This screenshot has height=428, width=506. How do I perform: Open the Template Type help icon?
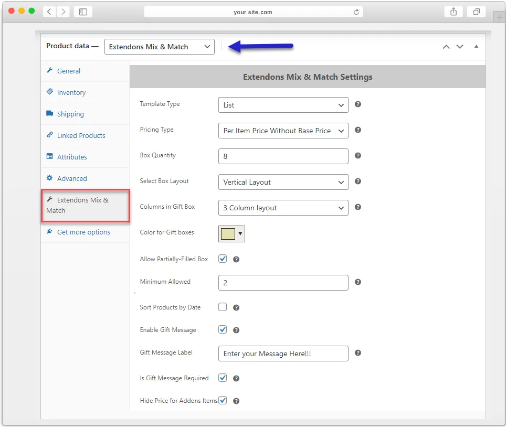tap(357, 104)
